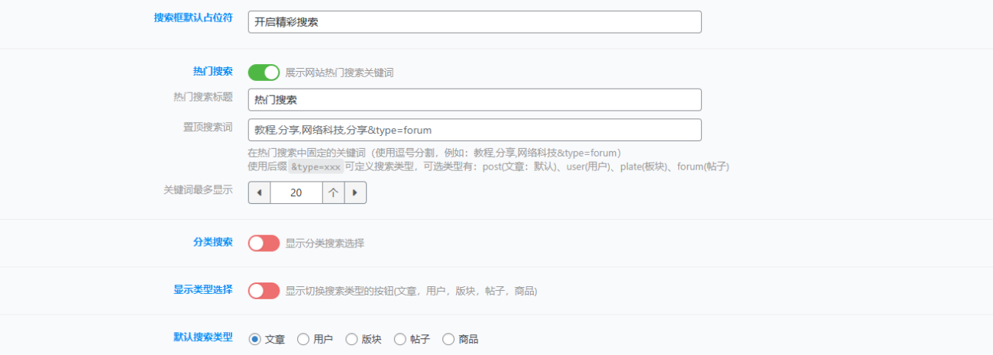Decrease keyword count with left arrow
The height and width of the screenshot is (355, 993).
(260, 192)
